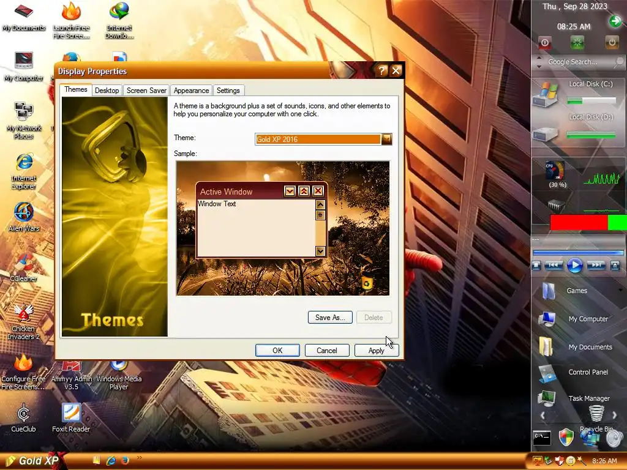Click the CPU meter gauge icon
This screenshot has height=470, width=627.
pos(555,171)
